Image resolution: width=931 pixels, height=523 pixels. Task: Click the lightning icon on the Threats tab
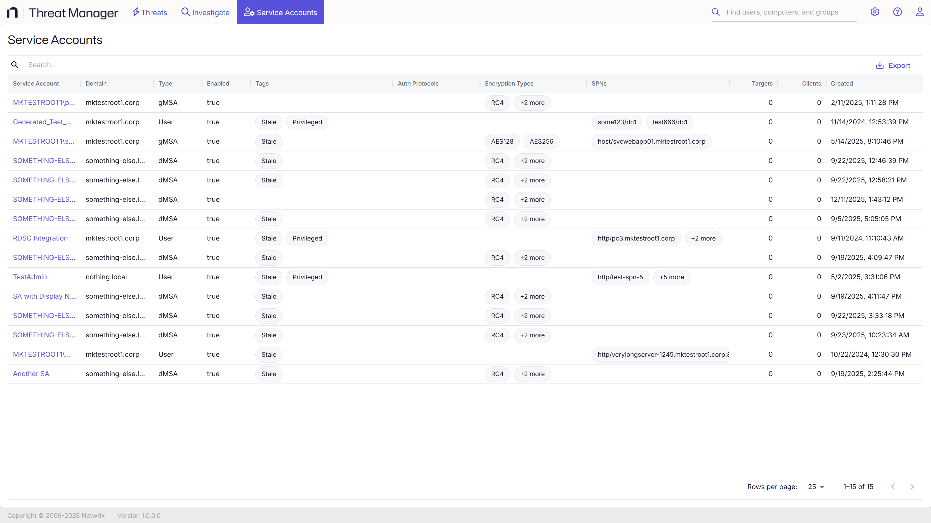pos(135,12)
